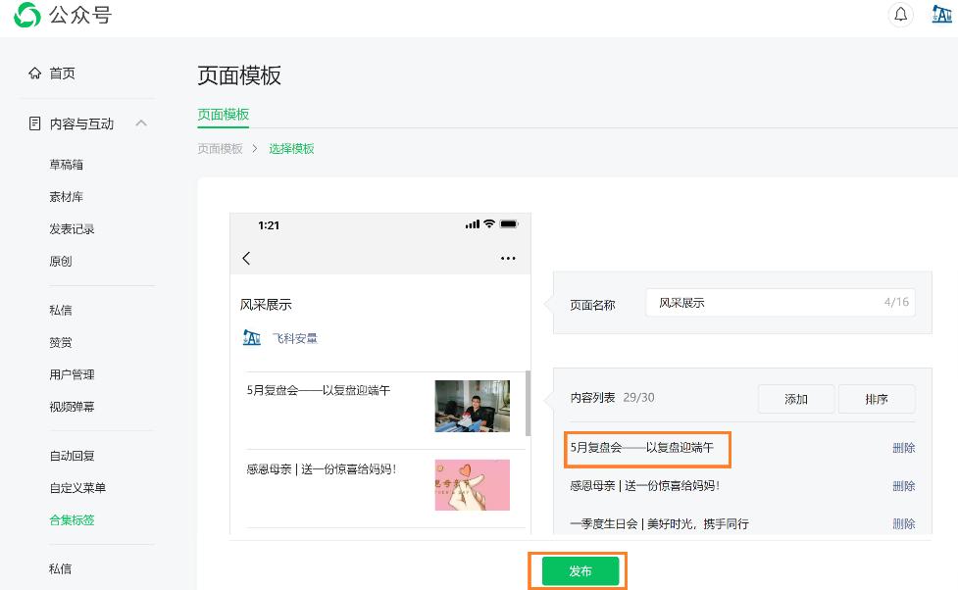The height and width of the screenshot is (590, 958).
Task: Click the 首页 home icon in the sidebar
Action: tap(35, 74)
